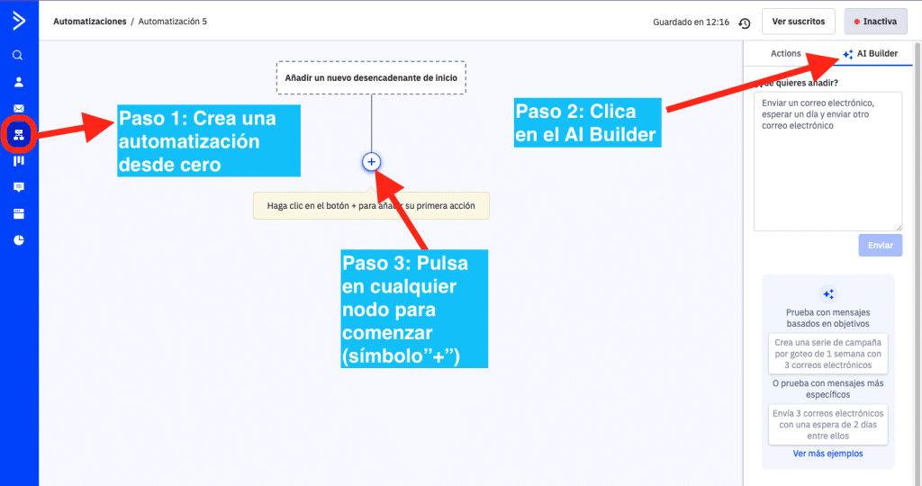
Task: Open the Ver más ejemplos link
Action: coord(828,454)
